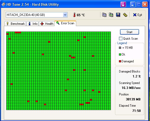Viewport: 150px width, 121px height.
Task: Click the green Ok legend swatch
Action: 120,55
